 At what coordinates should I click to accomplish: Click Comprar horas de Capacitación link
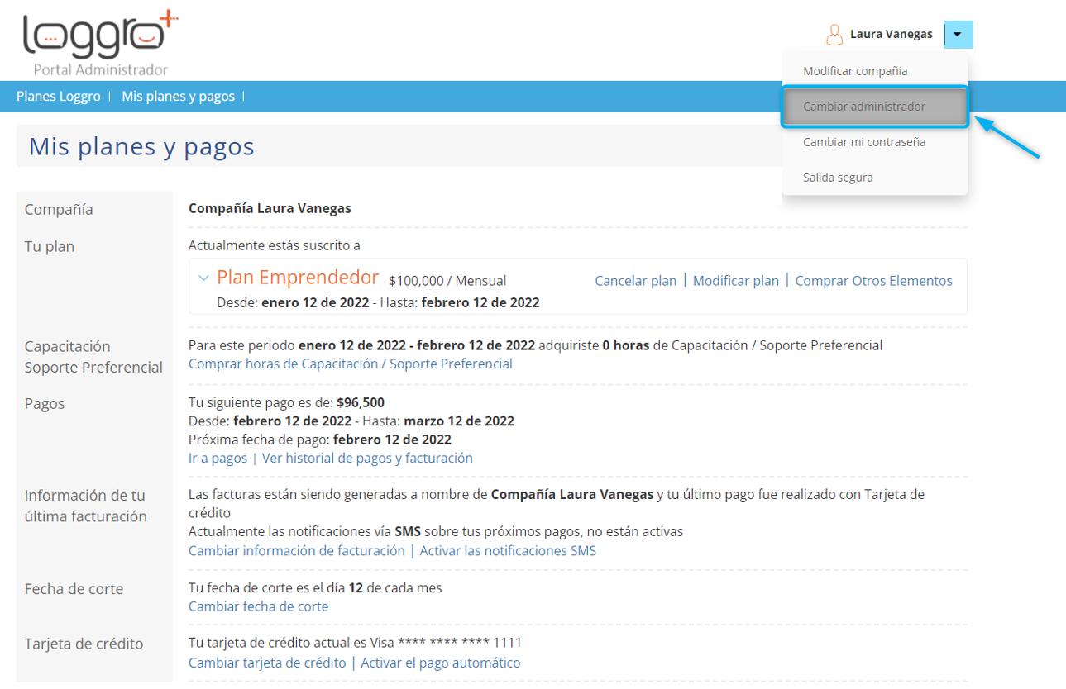point(350,364)
